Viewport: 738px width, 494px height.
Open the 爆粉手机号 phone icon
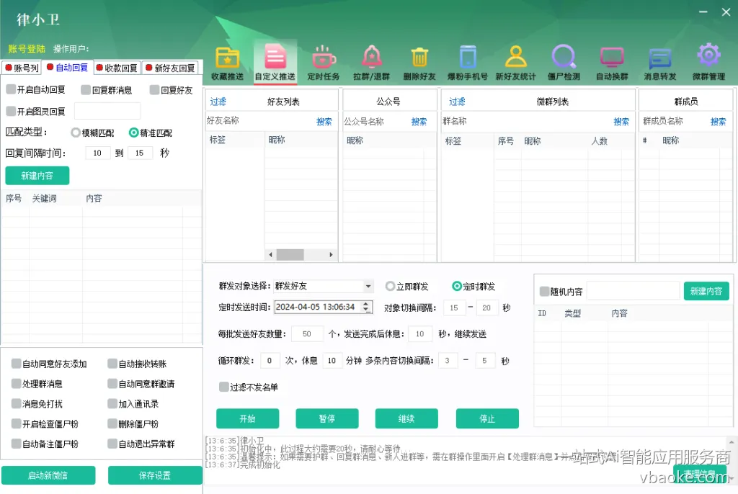pos(467,63)
